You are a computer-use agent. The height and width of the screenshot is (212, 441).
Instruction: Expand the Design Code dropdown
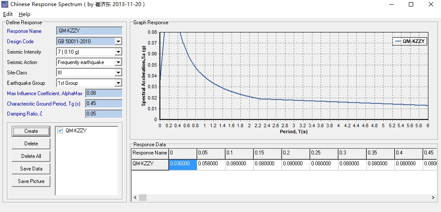click(x=118, y=42)
